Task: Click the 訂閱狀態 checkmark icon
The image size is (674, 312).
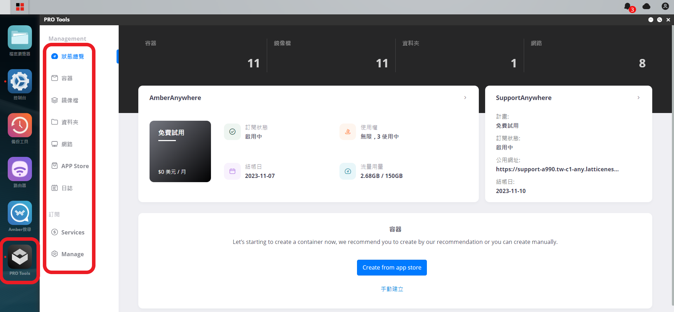Action: 232,132
